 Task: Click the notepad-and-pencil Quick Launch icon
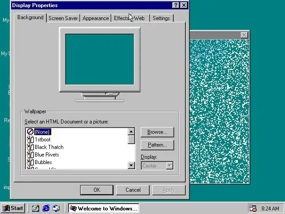click(x=36, y=208)
